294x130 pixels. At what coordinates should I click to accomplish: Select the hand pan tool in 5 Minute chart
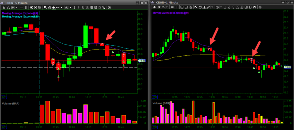pos(49,7)
